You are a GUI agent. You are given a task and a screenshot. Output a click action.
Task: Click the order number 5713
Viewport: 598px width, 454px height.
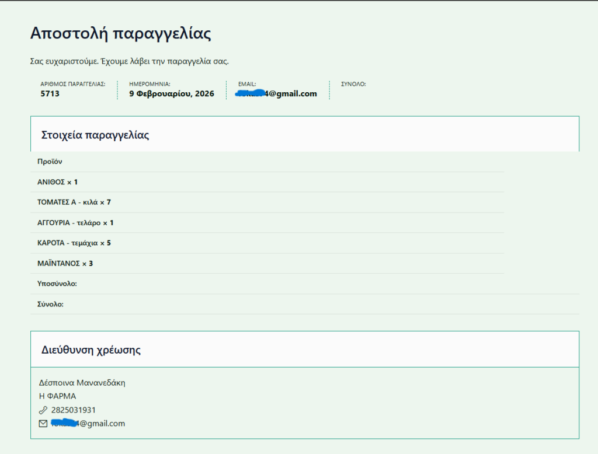point(50,93)
